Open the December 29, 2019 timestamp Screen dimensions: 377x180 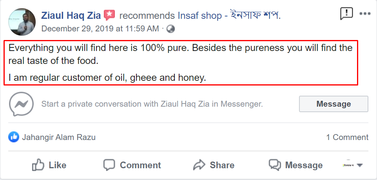tap(100, 28)
